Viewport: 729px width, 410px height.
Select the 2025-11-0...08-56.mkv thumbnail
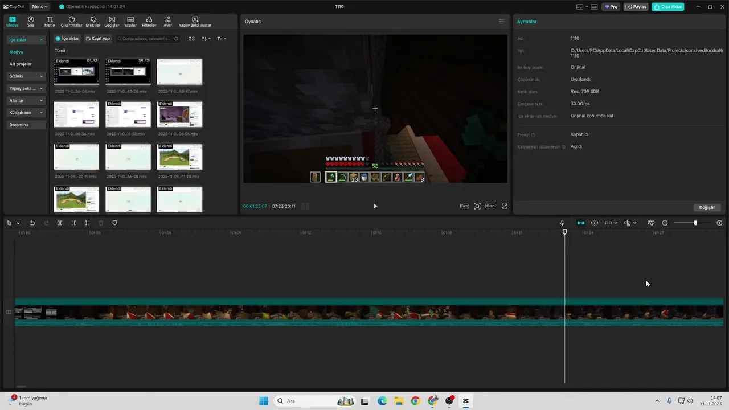pos(179,114)
